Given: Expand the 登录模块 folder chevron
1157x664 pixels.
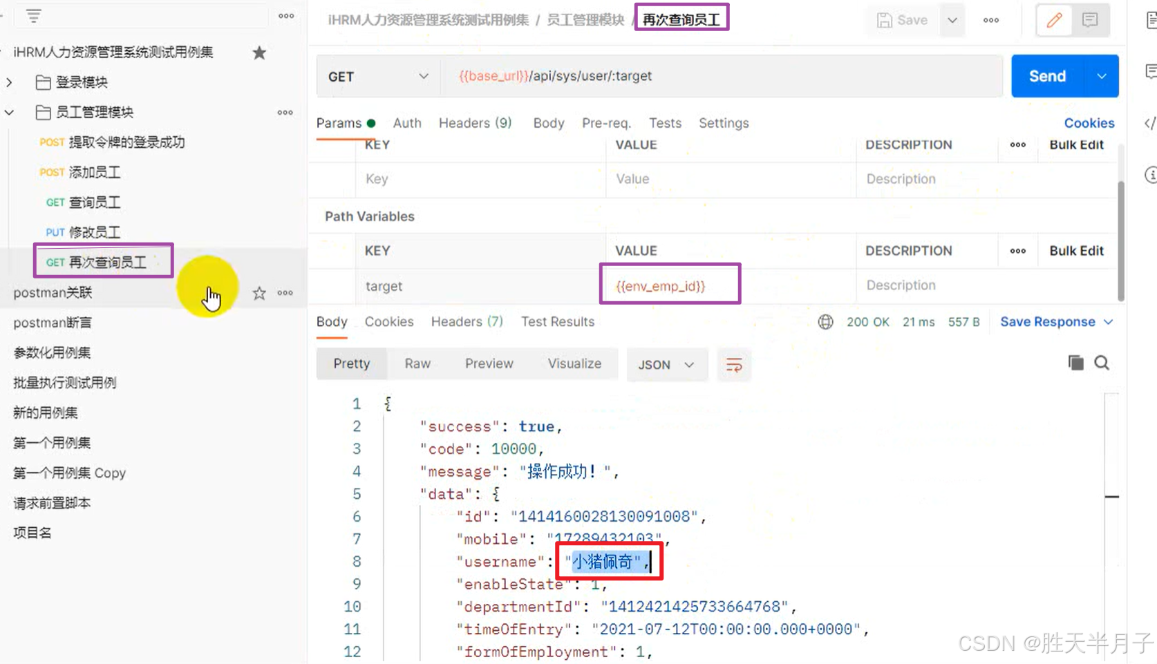Looking at the screenshot, I should pos(9,82).
